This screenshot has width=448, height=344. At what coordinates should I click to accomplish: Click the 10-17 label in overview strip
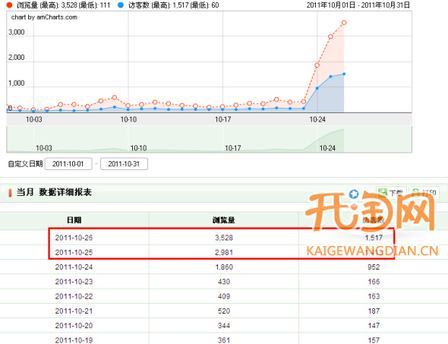233,148
